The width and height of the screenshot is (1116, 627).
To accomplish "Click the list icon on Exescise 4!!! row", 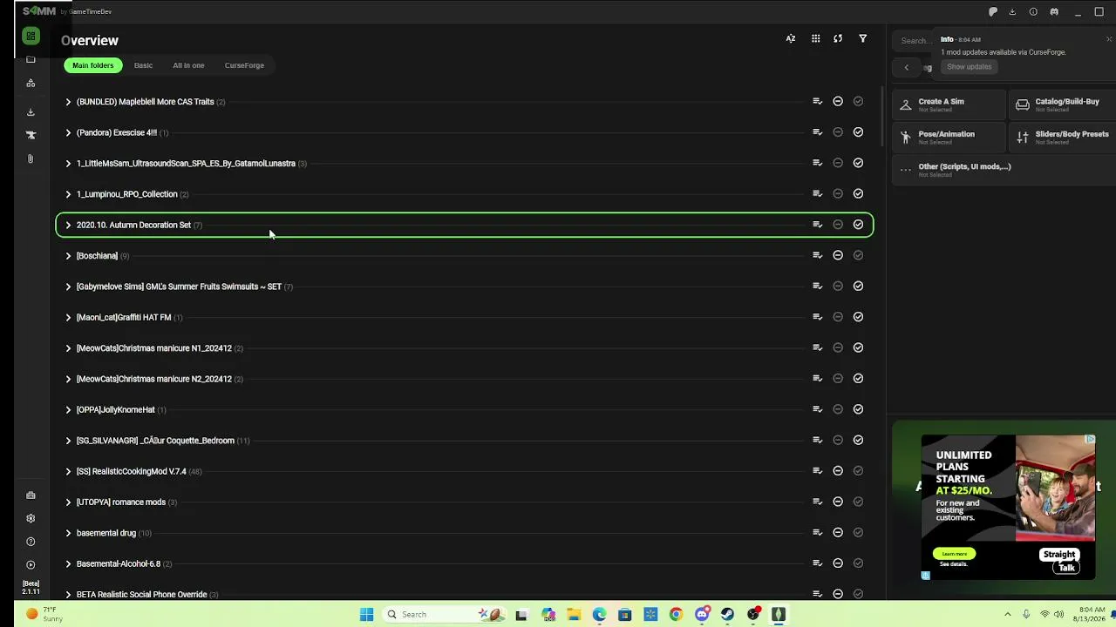I will 817,132.
